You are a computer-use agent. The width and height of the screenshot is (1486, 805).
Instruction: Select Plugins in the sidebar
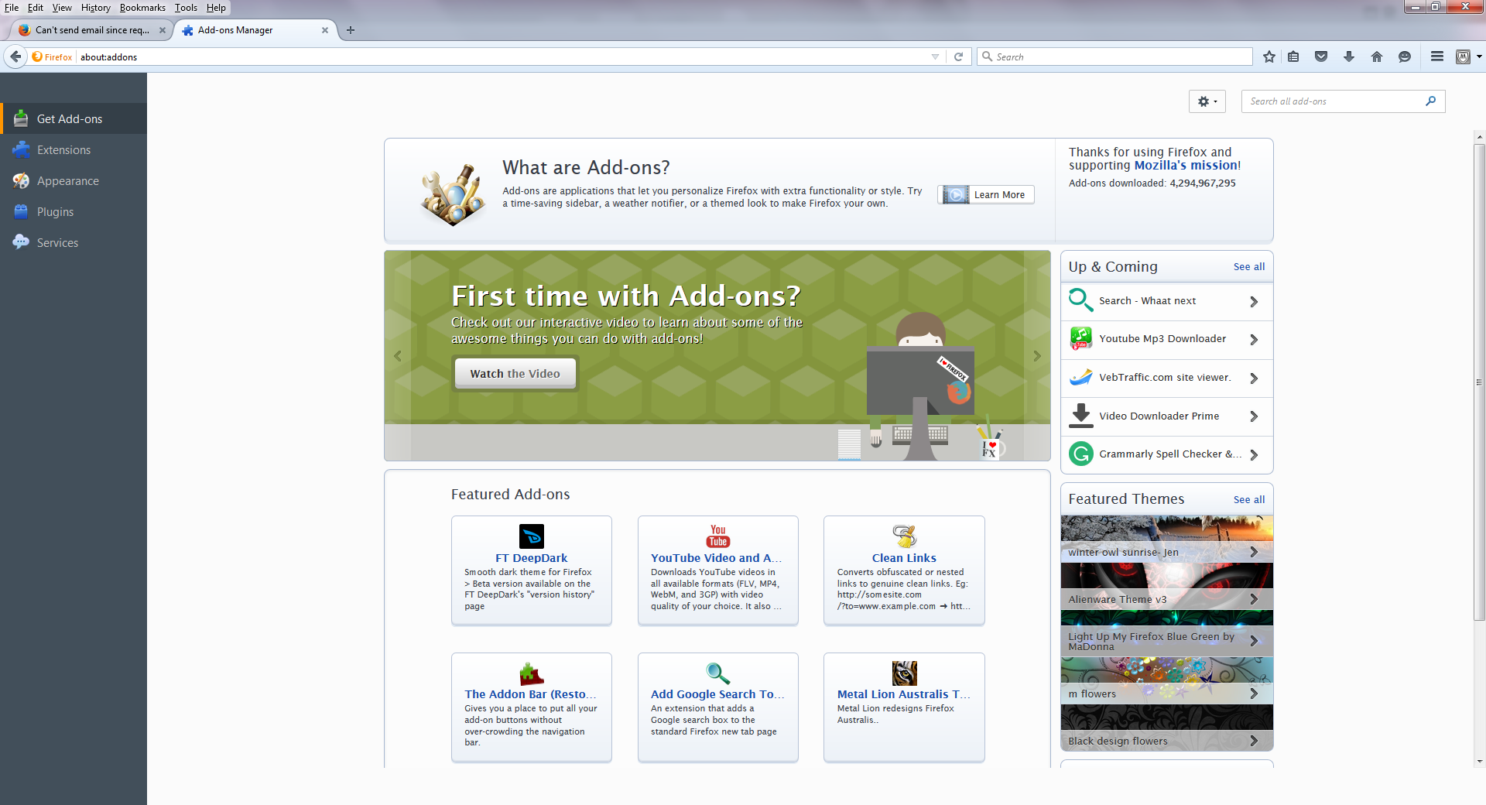click(74, 211)
